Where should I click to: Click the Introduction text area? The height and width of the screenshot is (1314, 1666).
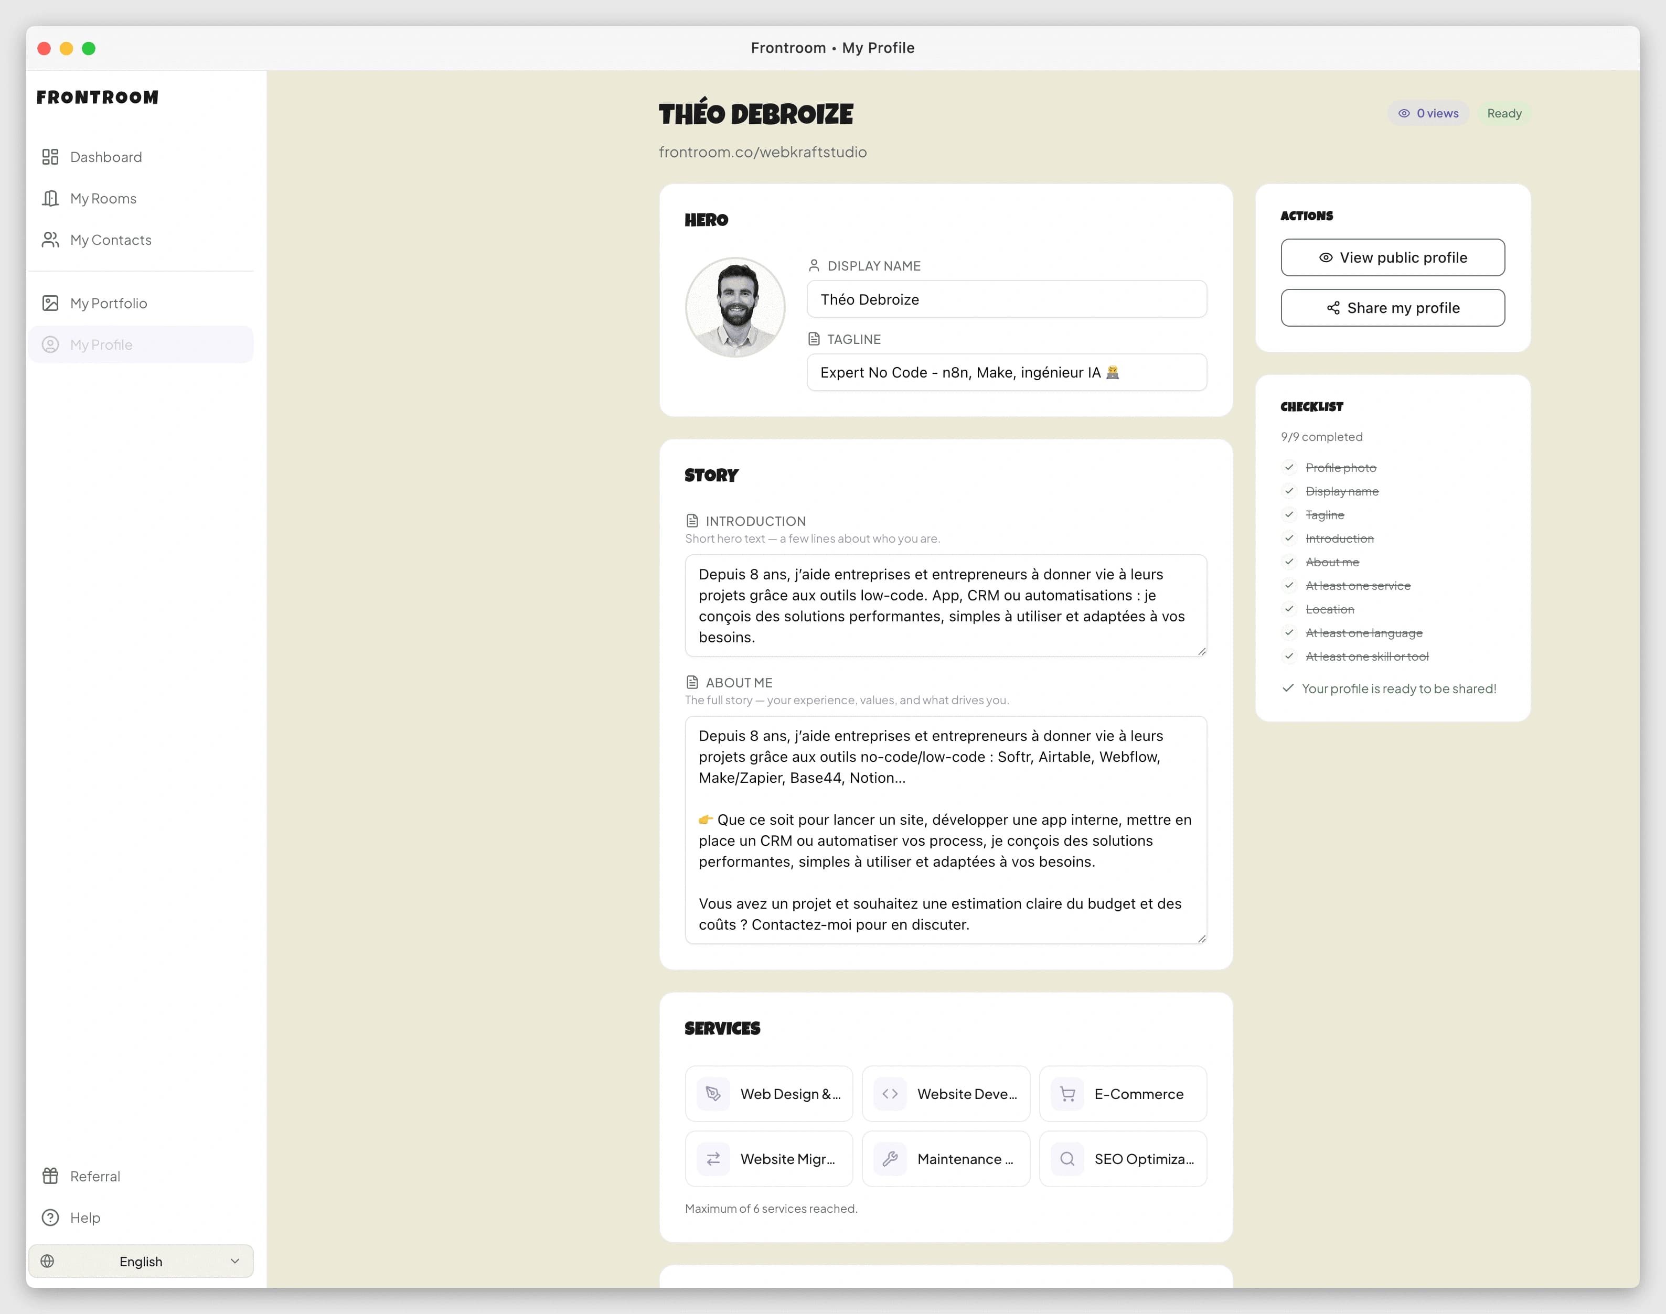click(x=946, y=606)
